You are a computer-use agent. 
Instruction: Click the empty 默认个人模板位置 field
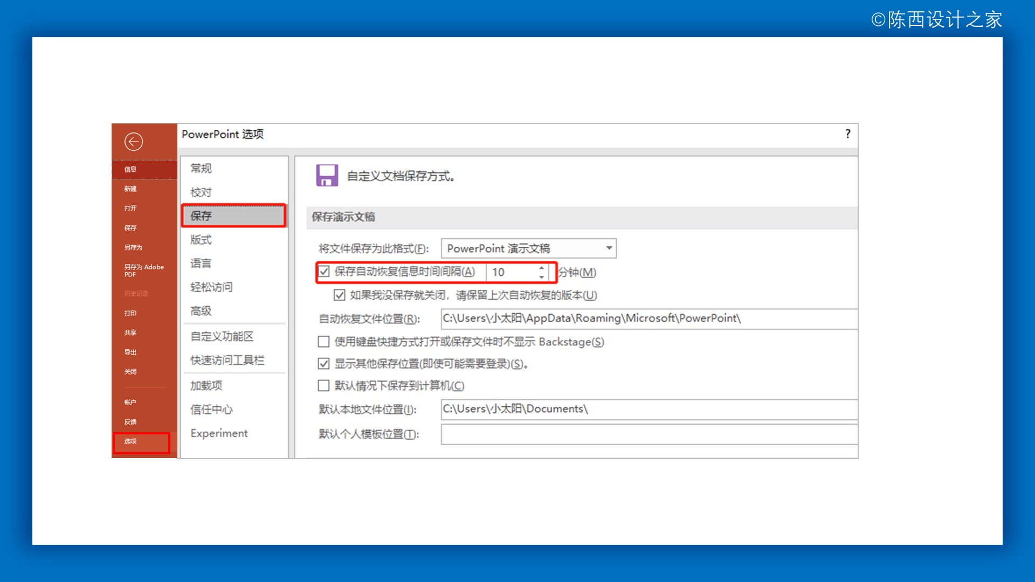(649, 434)
